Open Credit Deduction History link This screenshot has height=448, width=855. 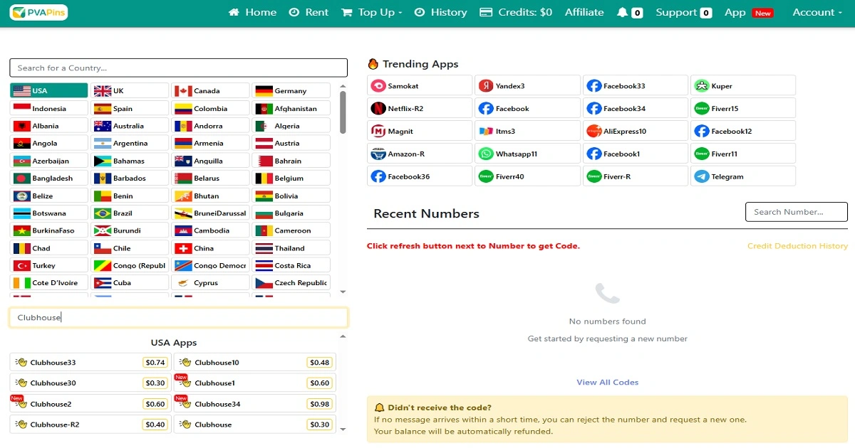[x=797, y=246]
